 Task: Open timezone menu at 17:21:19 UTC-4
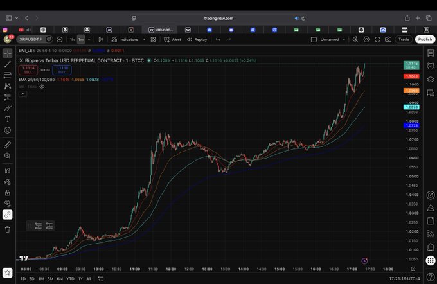[404, 278]
